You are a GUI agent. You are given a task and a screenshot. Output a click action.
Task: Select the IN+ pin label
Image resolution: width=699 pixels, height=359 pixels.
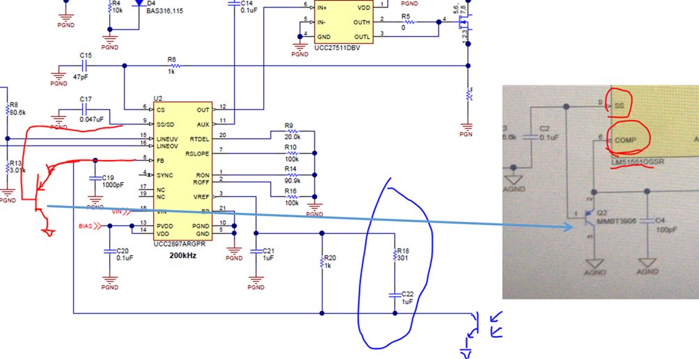click(x=322, y=8)
